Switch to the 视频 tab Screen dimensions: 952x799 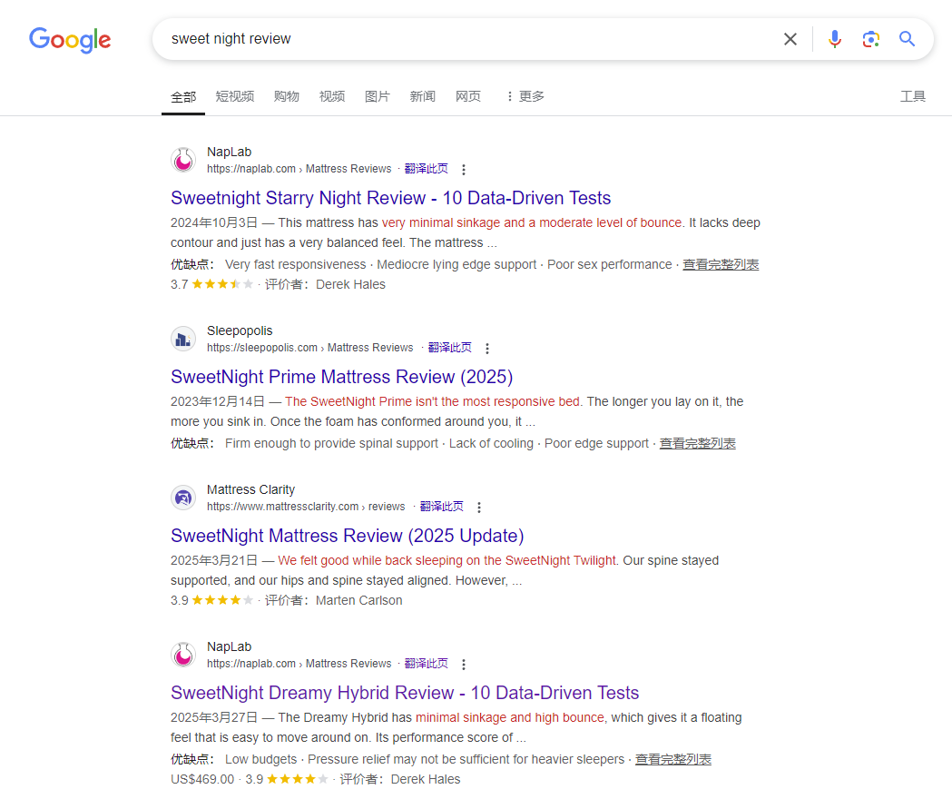tap(332, 96)
